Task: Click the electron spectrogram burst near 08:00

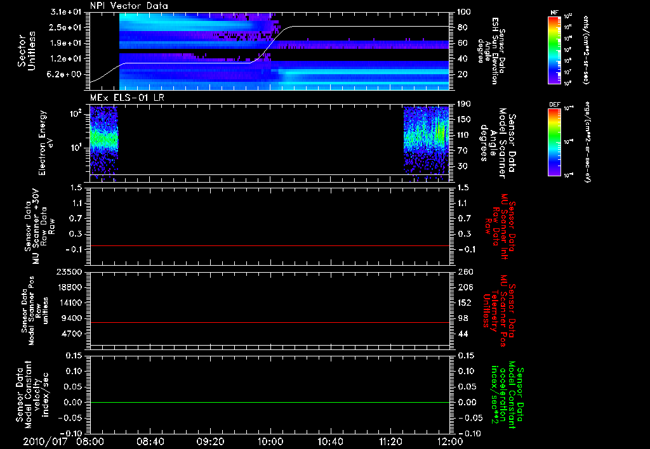Action: [104, 143]
